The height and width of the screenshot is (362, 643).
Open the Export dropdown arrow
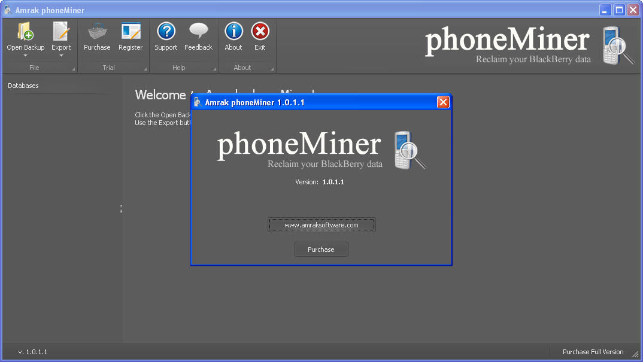coord(60,56)
